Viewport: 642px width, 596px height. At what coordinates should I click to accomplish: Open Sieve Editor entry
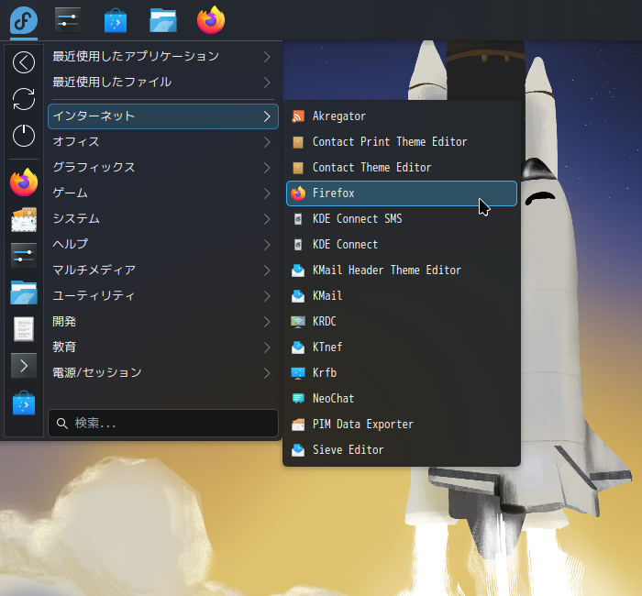coord(402,450)
